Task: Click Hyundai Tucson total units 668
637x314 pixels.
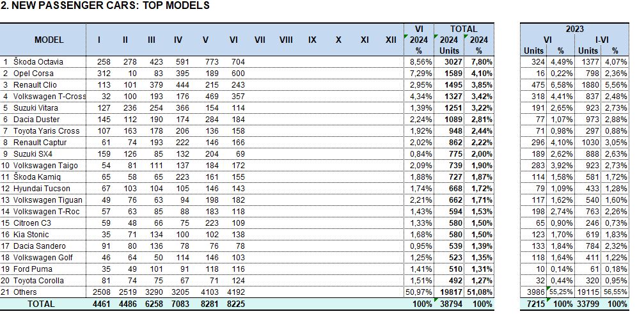Action: click(456, 189)
